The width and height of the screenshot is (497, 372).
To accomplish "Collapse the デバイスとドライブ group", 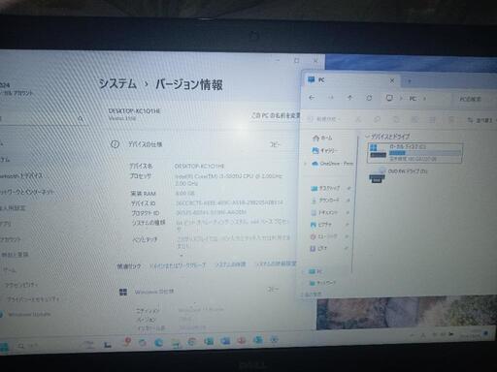I will pos(367,137).
